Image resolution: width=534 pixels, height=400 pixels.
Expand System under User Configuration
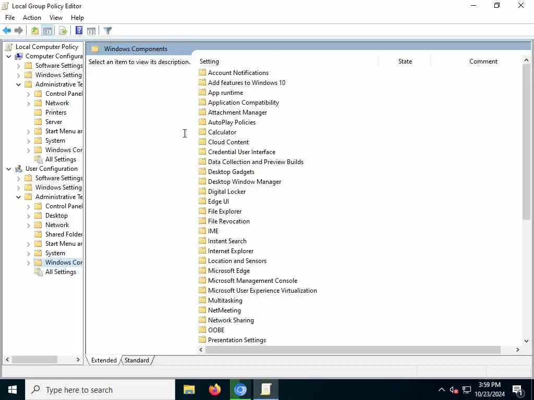pos(29,254)
